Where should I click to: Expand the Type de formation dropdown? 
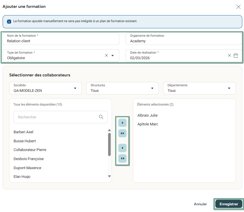coord(113,55)
